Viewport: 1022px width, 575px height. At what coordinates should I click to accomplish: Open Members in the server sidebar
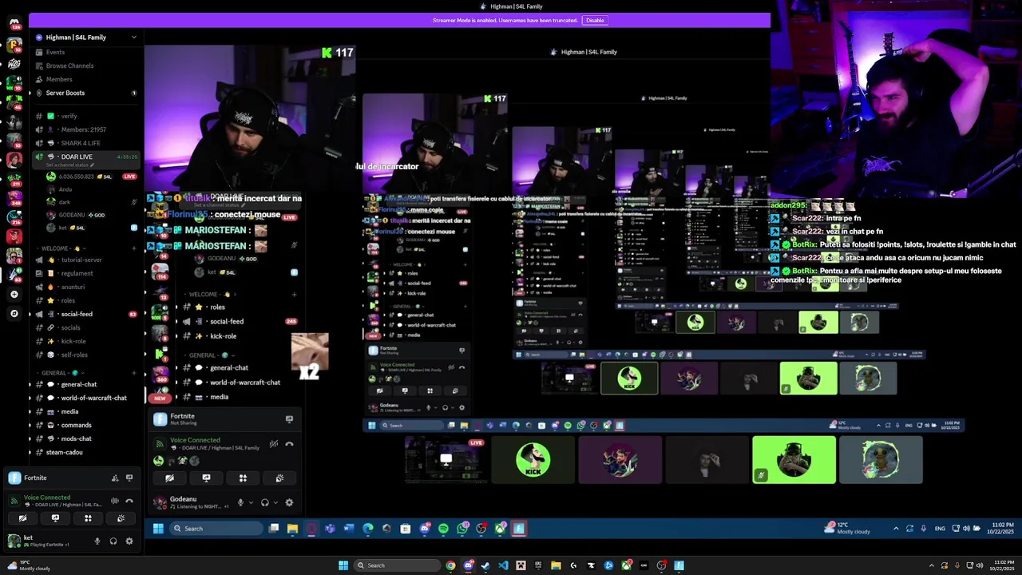click(86, 79)
